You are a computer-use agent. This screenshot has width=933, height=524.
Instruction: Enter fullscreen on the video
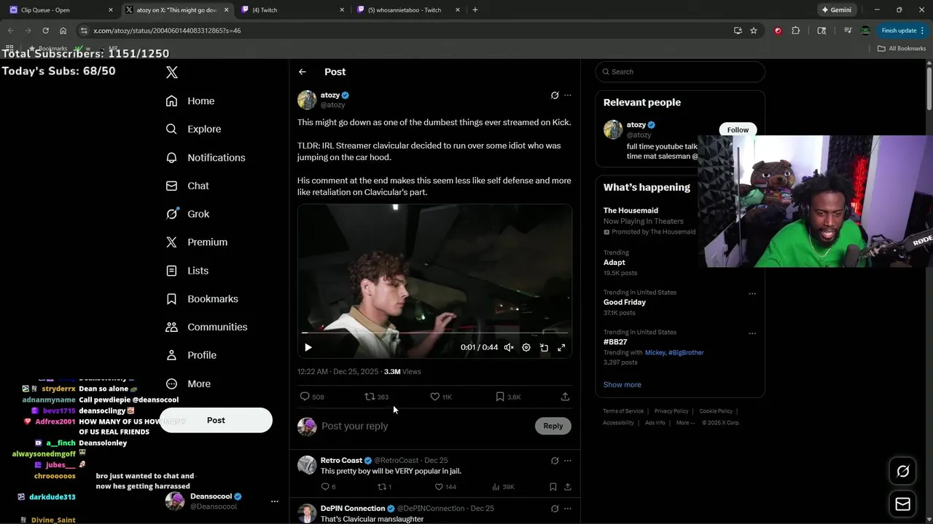click(561, 348)
